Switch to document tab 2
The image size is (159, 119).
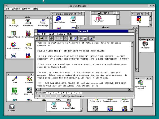tap(48, 93)
